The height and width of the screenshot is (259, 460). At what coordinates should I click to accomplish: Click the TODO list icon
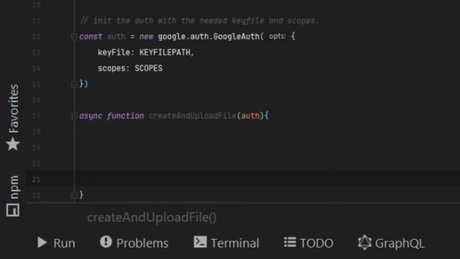click(x=290, y=242)
